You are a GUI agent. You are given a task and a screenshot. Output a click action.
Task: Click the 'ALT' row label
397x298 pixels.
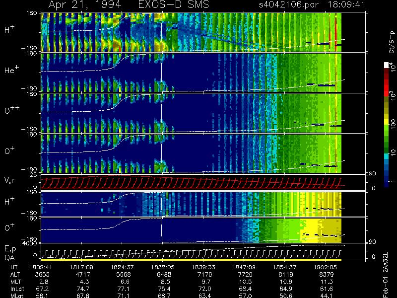tap(15, 275)
